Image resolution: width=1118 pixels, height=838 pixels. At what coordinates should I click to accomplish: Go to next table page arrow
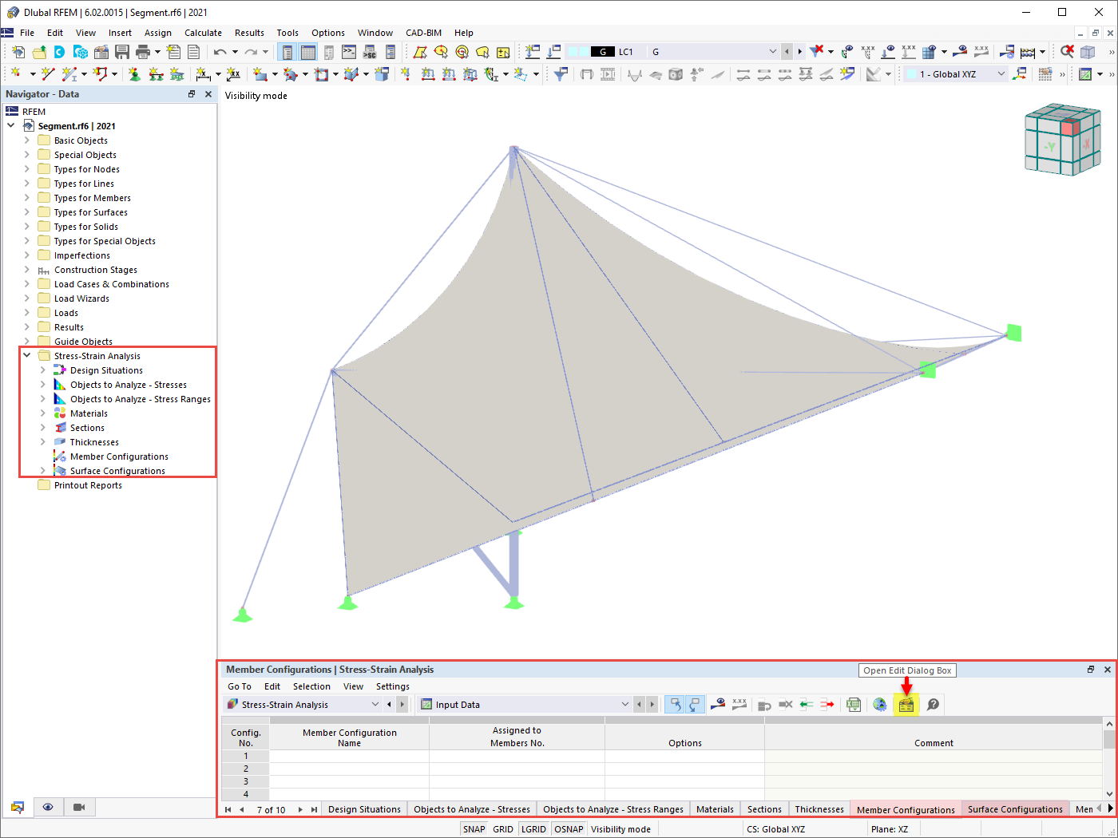(x=300, y=809)
